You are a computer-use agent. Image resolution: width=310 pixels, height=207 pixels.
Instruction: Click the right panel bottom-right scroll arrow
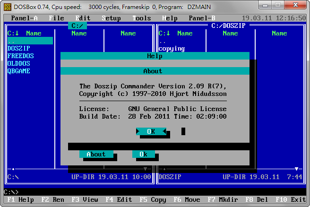[x=296, y=169]
